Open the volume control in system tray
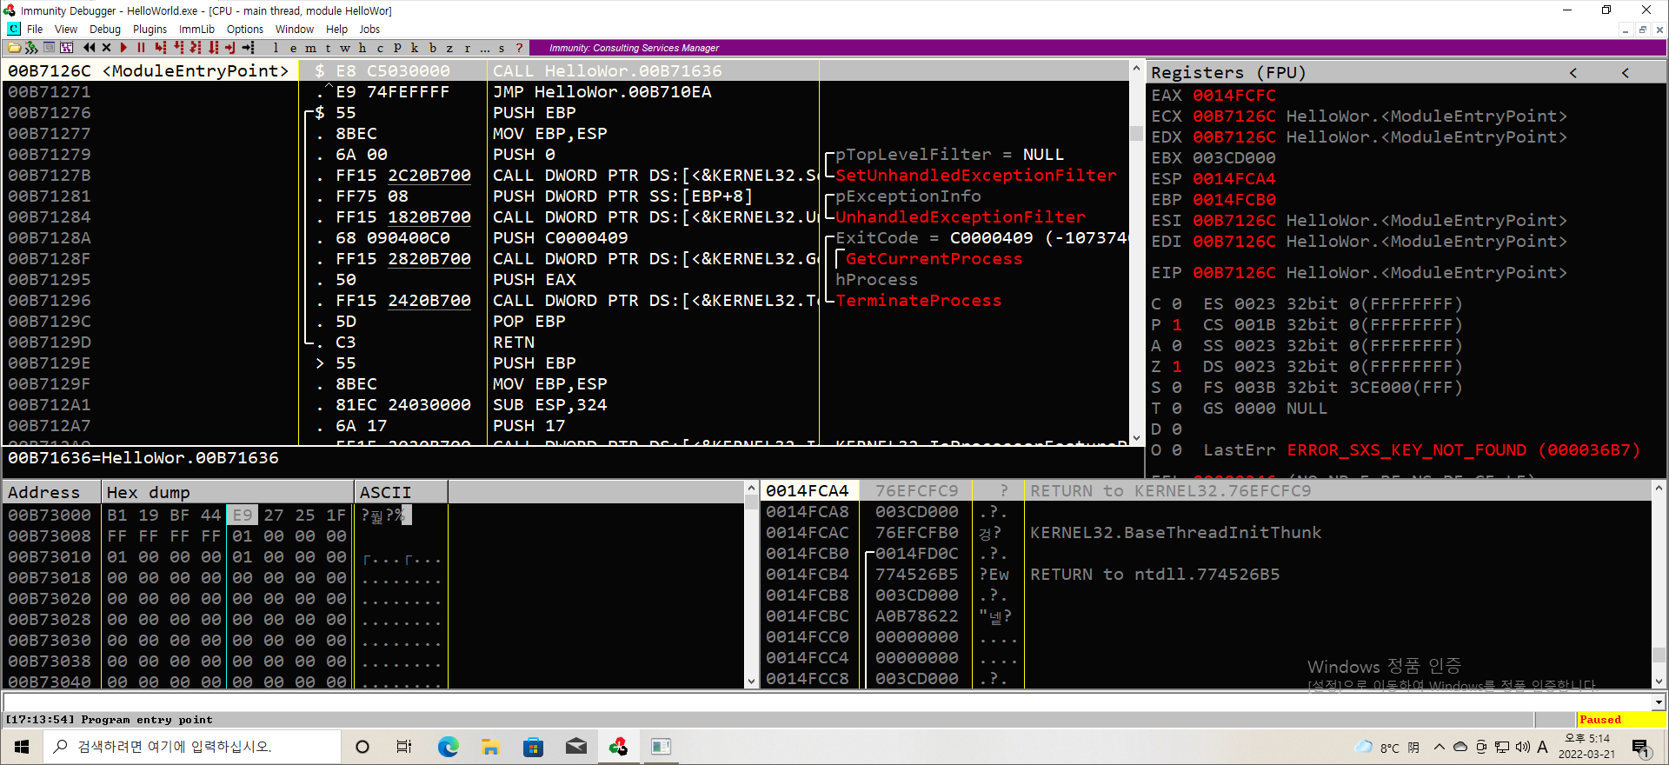1669x765 pixels. pyautogui.click(x=1522, y=747)
